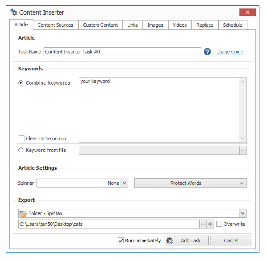The image size is (267, 261).
Task: Click the keywords box scrollbar down arrow
Action: click(x=243, y=138)
